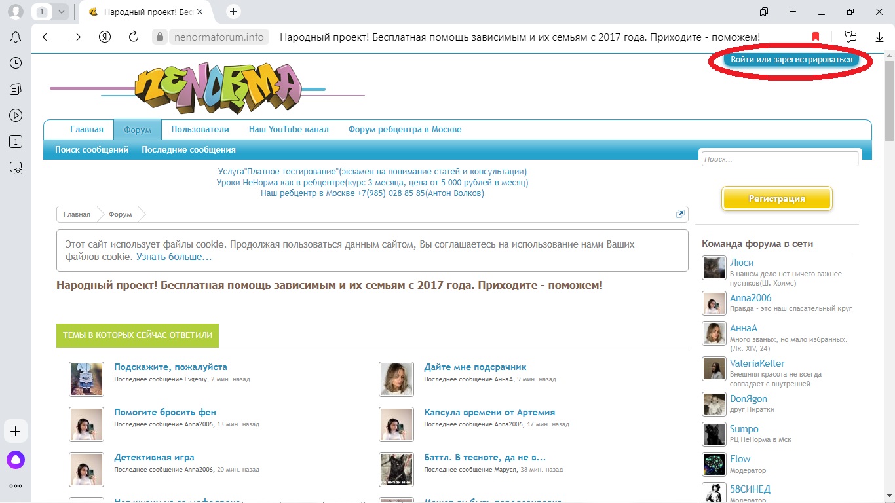Image resolution: width=895 pixels, height=503 pixels.
Task: Open browser history clock icon
Action: pos(16,63)
